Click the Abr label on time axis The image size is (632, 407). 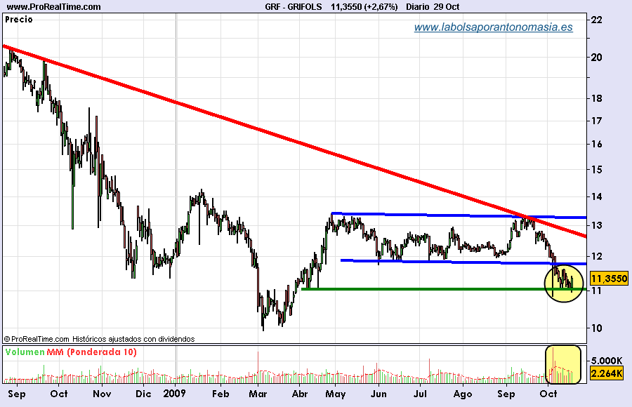coord(299,394)
